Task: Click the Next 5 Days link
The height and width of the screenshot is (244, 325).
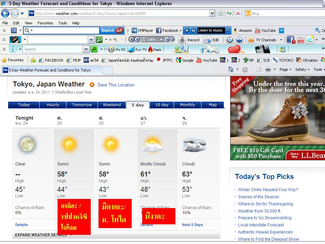Action: click(193, 225)
